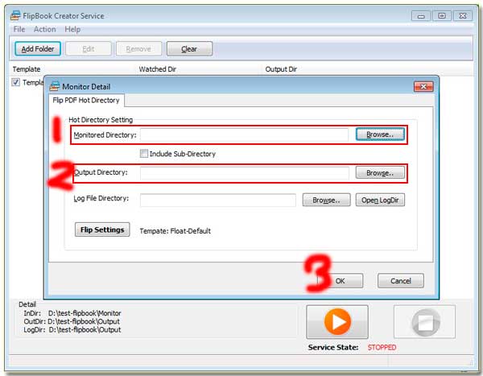Click the Monitor Detail dialog title icon
483x376 pixels.
55,86
